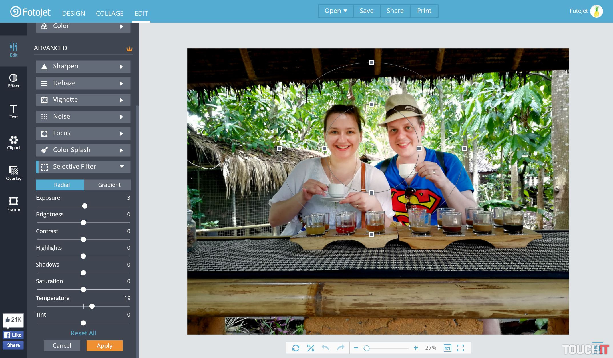Expand the Sharpen options

[83, 66]
